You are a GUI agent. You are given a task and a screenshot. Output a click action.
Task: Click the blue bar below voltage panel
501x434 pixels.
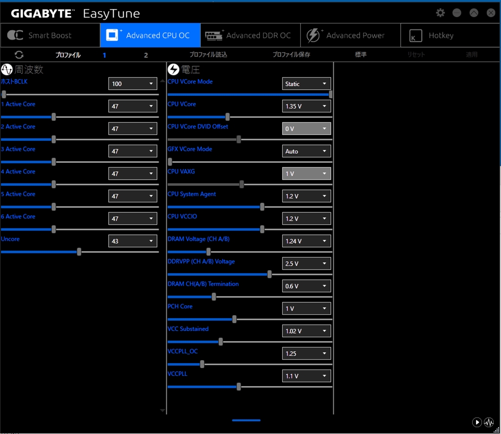coord(246,420)
